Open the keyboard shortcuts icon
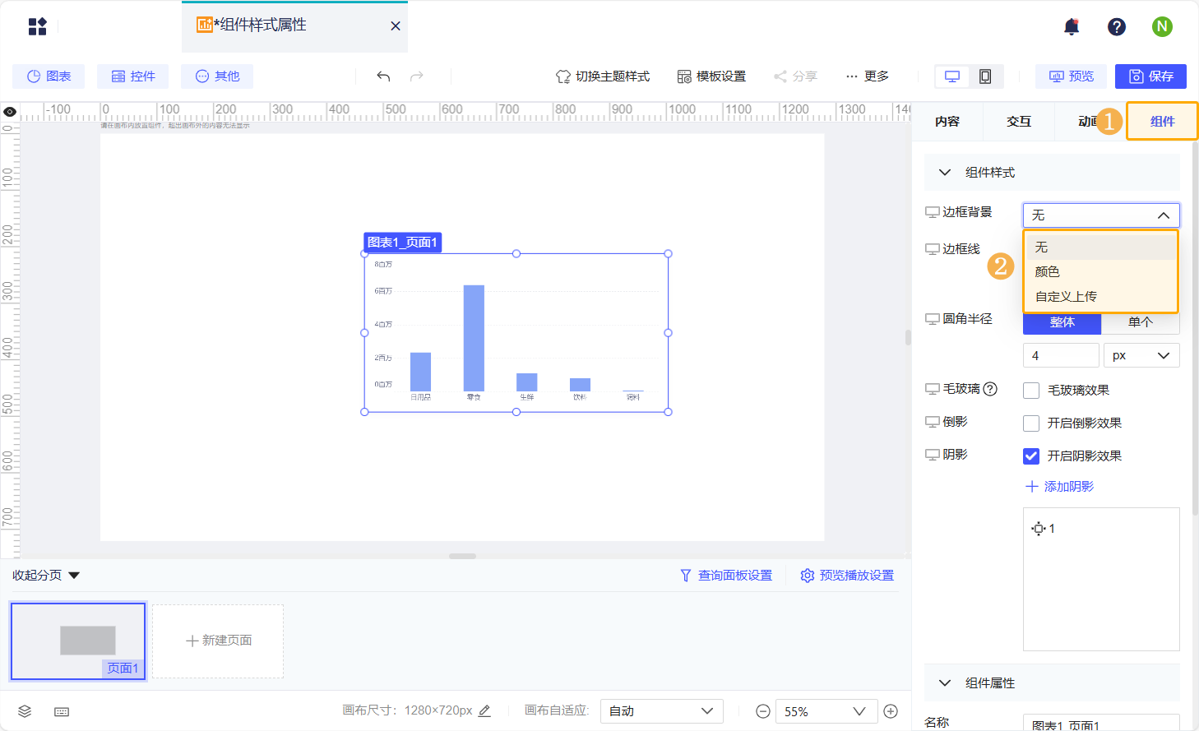Viewport: 1199px width, 731px height. coord(62,711)
